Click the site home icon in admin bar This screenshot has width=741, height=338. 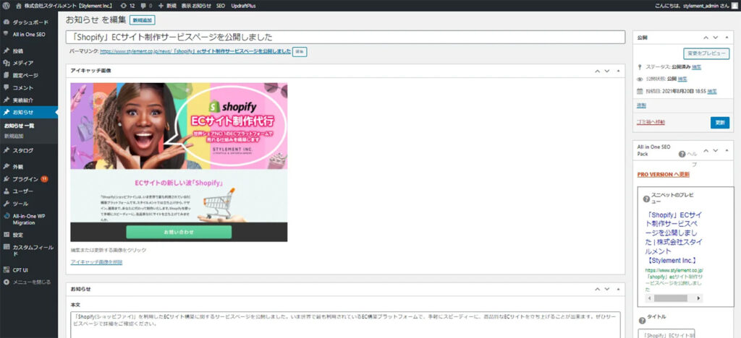pyautogui.click(x=18, y=6)
